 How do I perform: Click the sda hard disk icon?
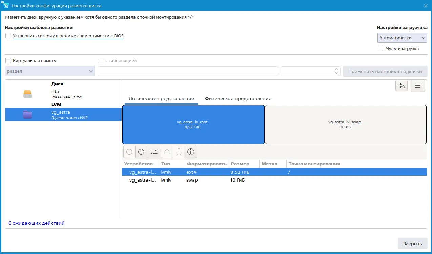coord(27,94)
